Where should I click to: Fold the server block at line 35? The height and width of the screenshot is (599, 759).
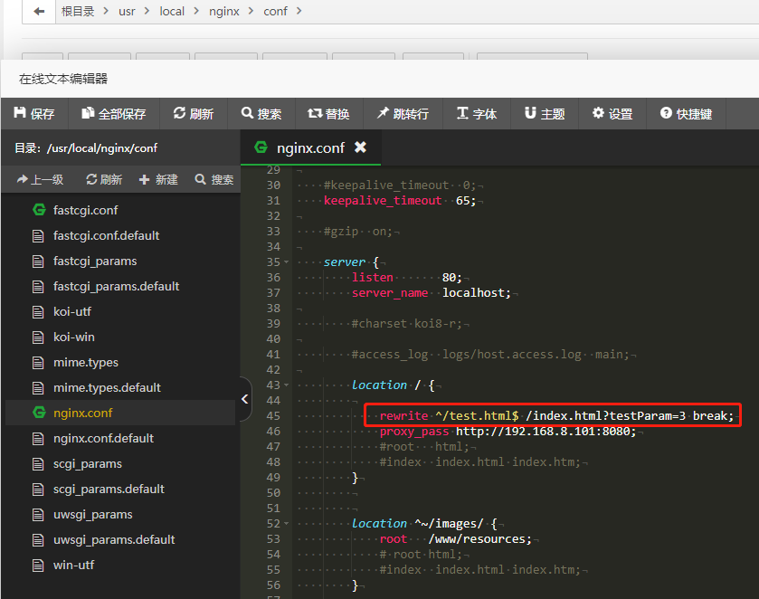[x=287, y=262]
